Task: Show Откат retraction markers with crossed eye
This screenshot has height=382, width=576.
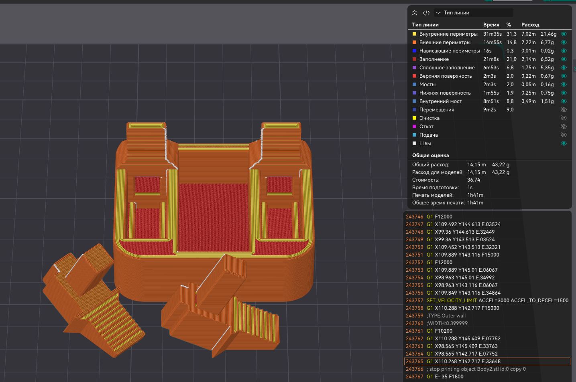Action: click(x=564, y=127)
